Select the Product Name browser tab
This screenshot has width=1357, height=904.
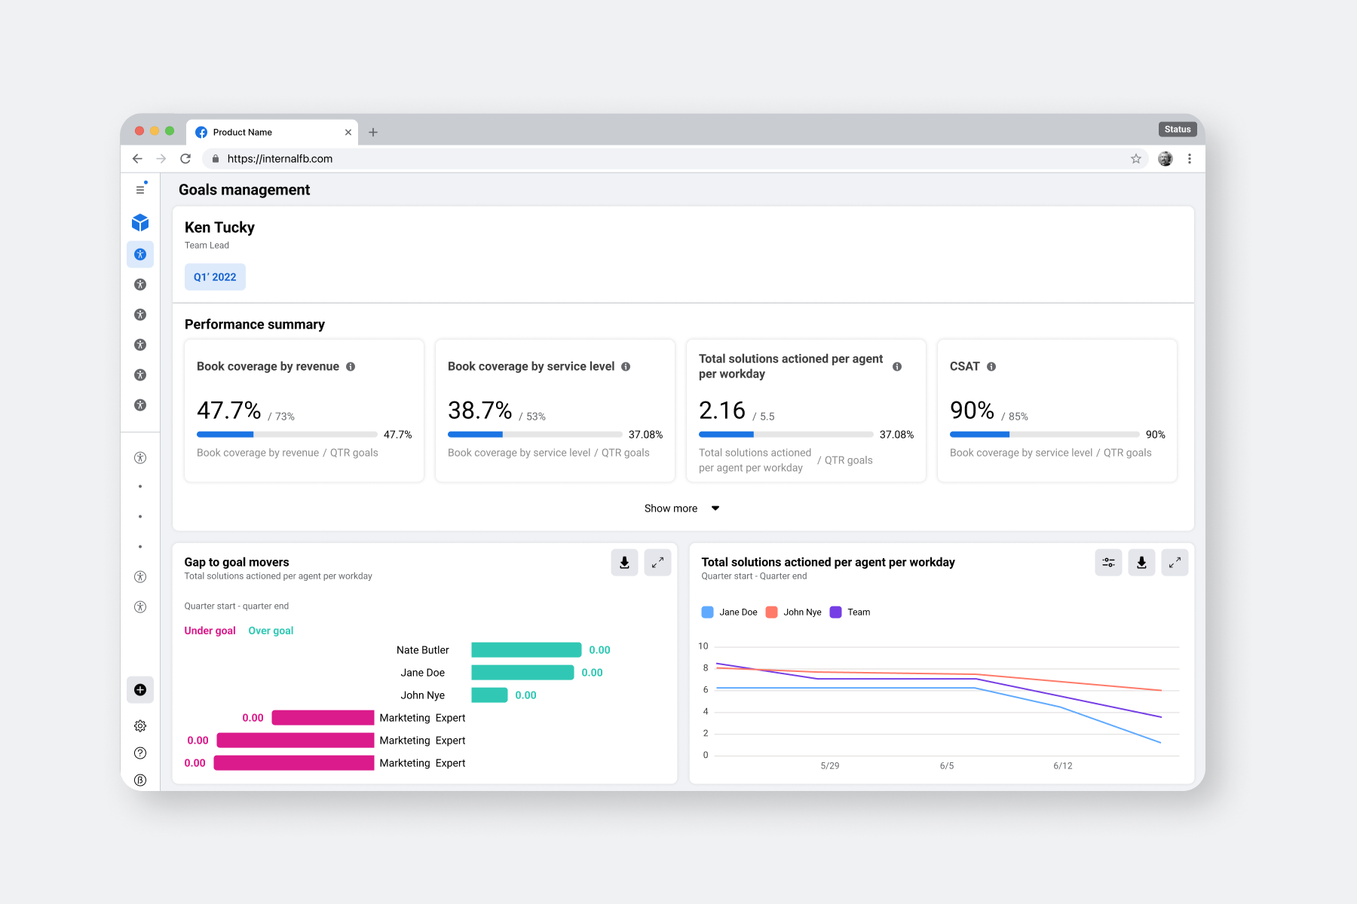[272, 132]
